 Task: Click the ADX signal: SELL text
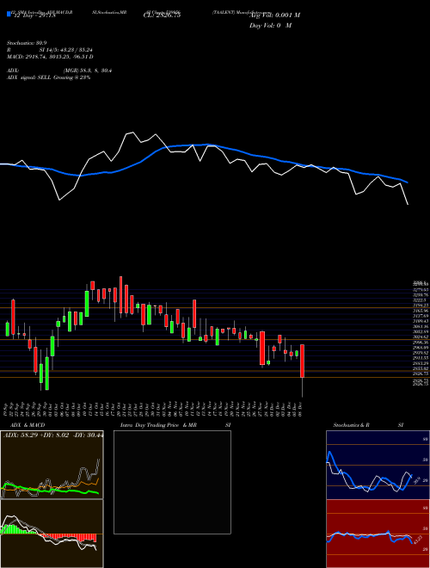pyautogui.click(x=48, y=77)
